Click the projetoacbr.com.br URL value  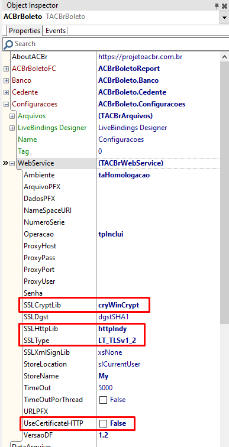coord(140,57)
